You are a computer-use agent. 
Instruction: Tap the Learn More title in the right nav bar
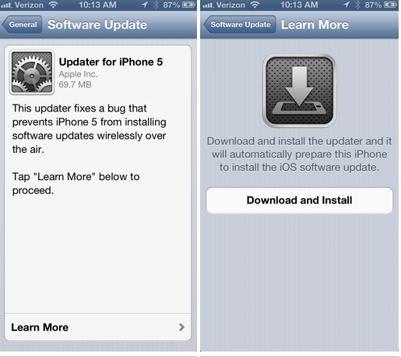[x=315, y=25]
